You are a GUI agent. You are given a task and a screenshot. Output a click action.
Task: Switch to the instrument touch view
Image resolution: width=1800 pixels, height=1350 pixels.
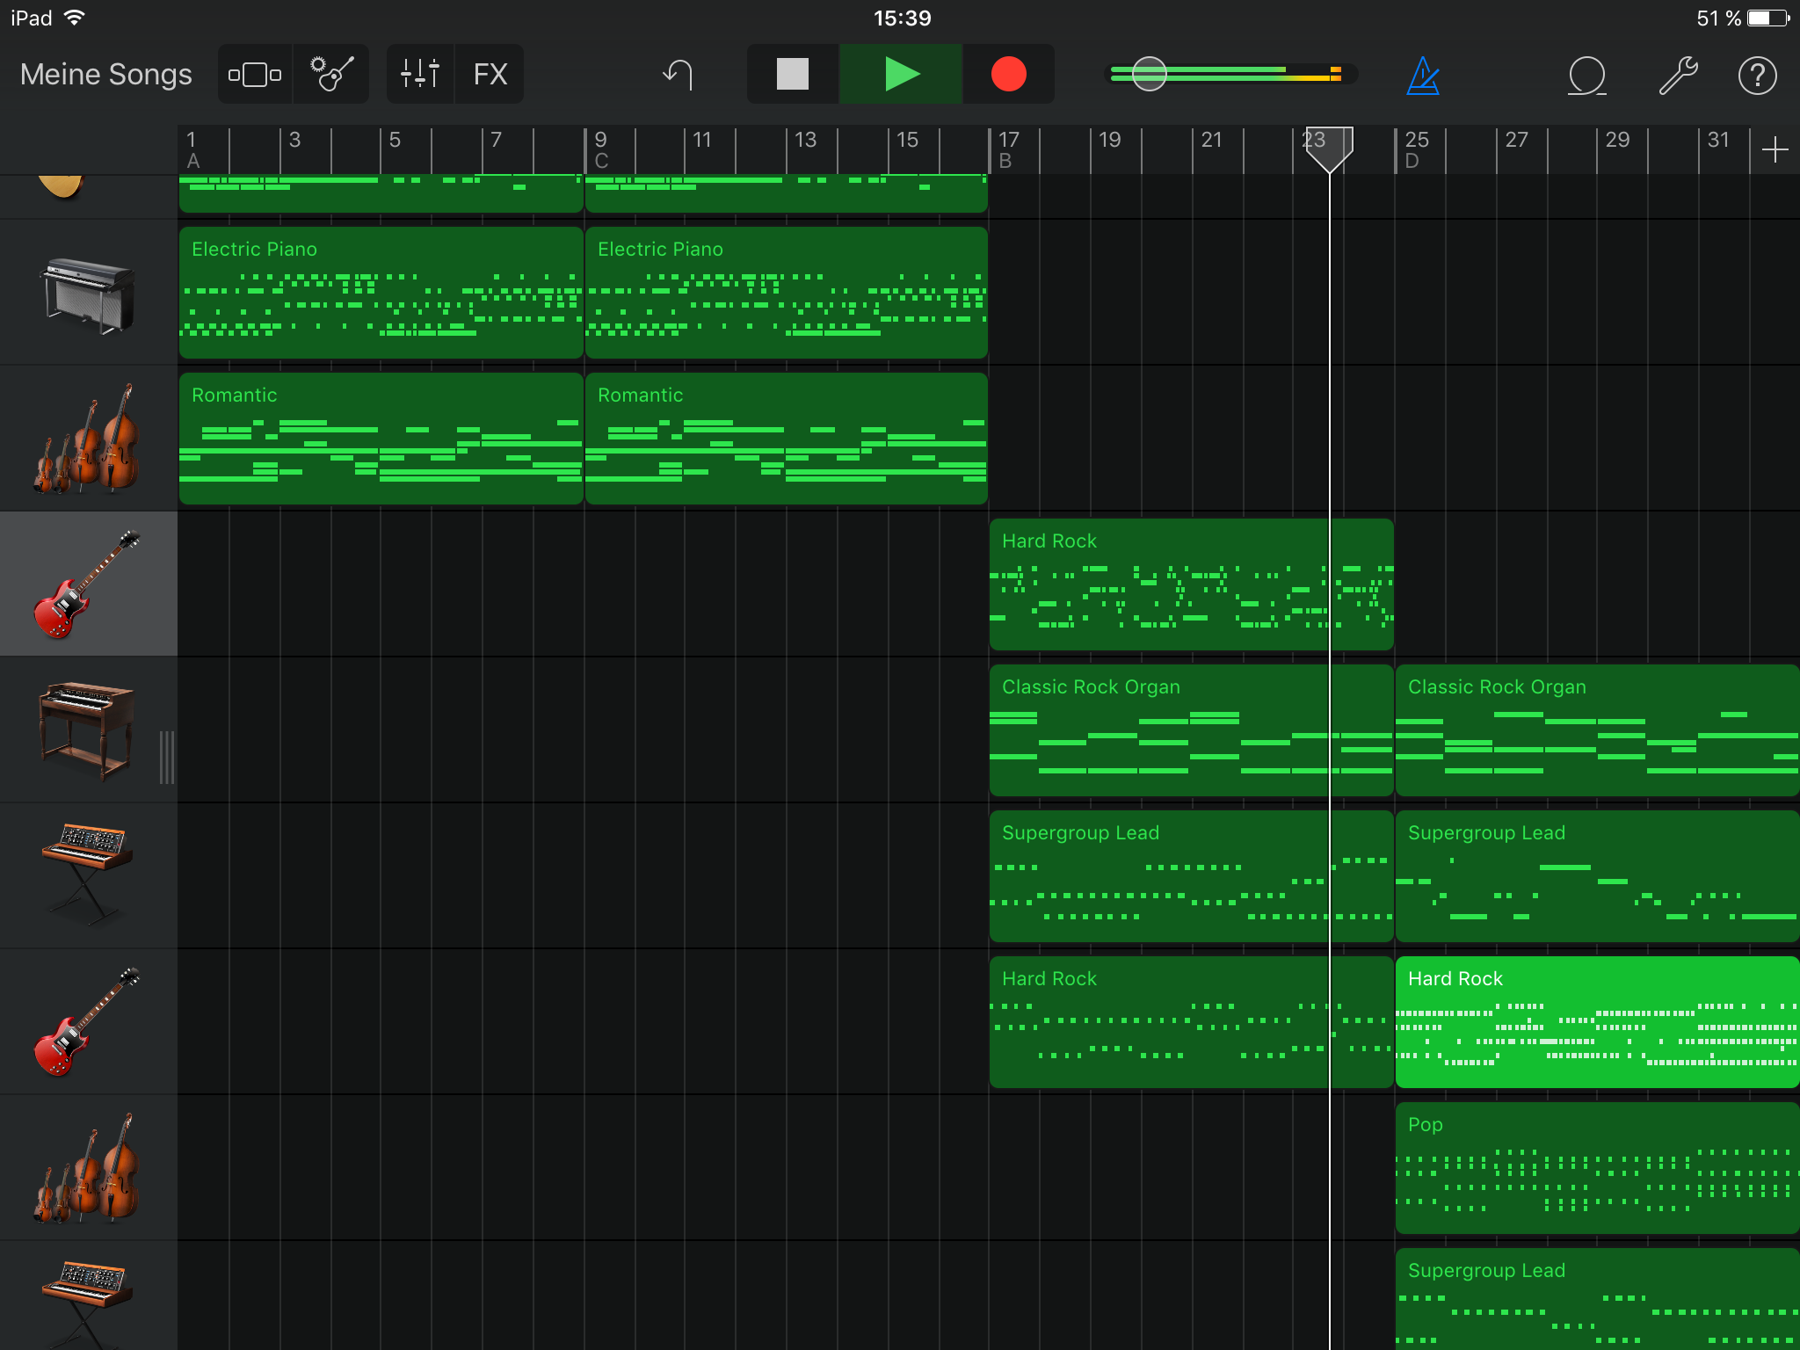click(332, 75)
